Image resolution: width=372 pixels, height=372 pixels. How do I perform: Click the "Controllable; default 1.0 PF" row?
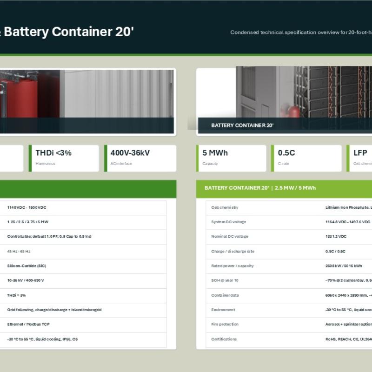tap(83, 237)
